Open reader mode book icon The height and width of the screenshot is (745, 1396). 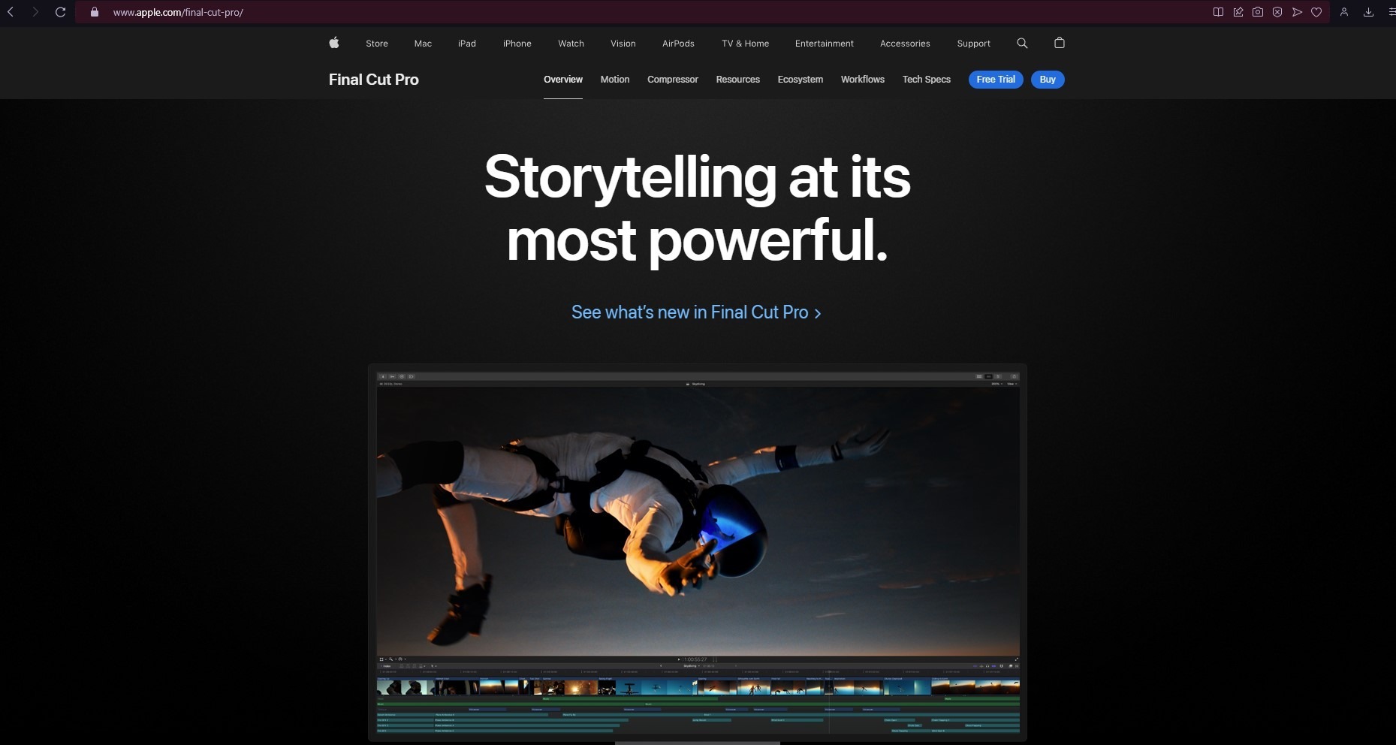point(1218,12)
